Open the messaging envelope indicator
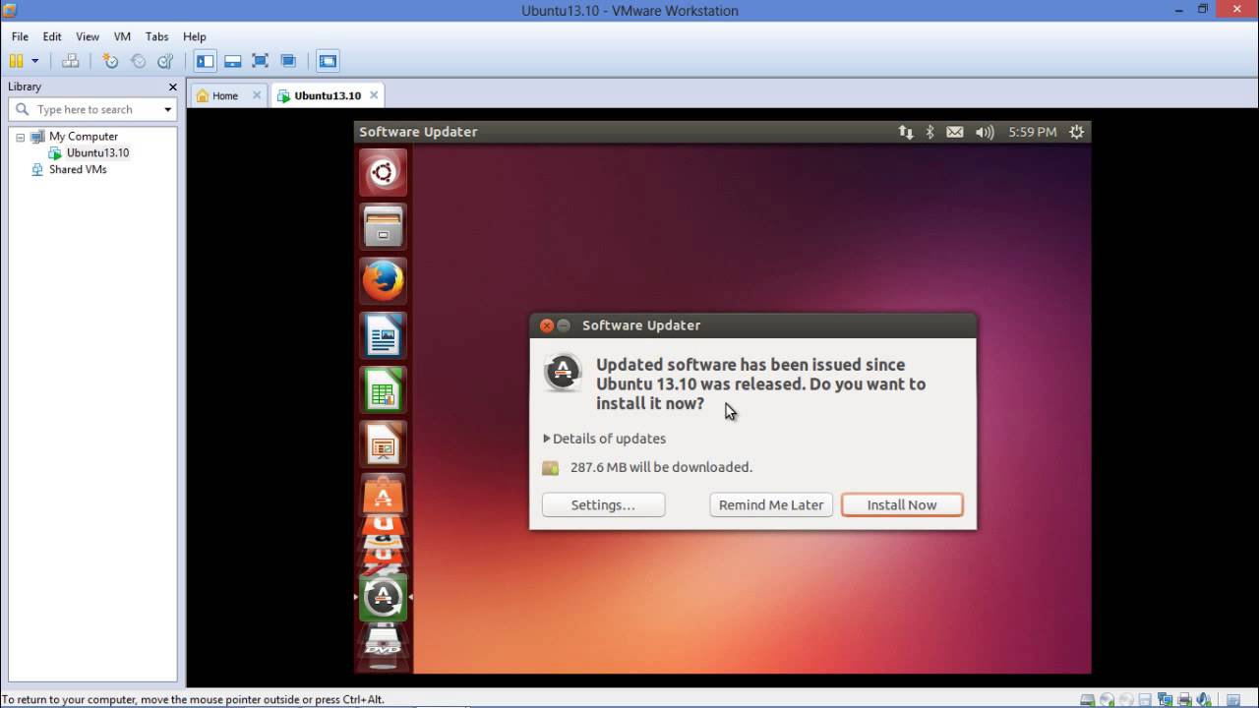The image size is (1259, 708). [x=955, y=132]
